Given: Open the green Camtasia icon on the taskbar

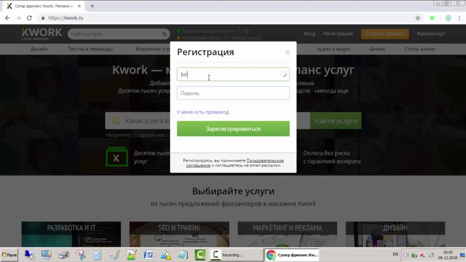Looking at the screenshot, I should 200,255.
